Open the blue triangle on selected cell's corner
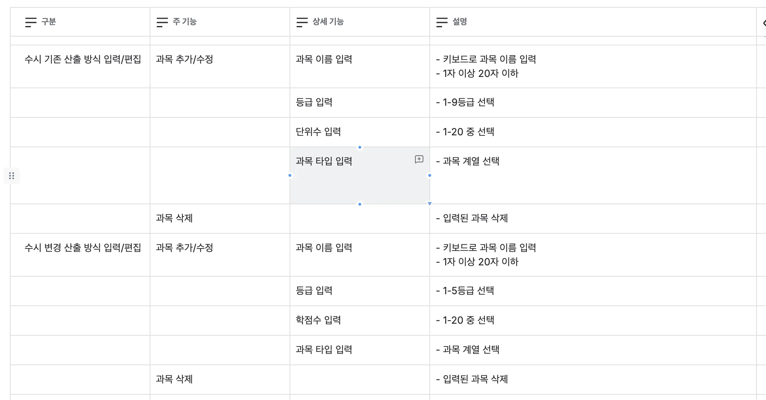 point(429,204)
